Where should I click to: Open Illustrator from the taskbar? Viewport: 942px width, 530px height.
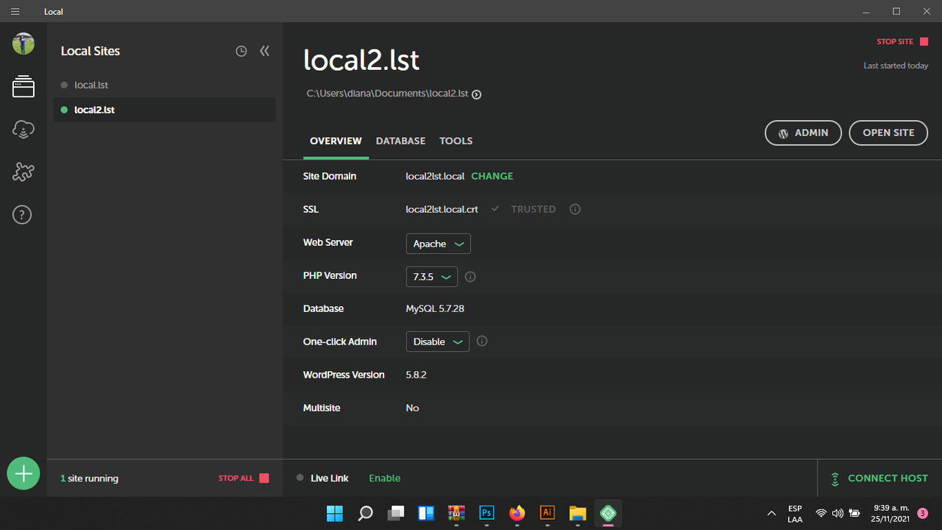coord(547,513)
